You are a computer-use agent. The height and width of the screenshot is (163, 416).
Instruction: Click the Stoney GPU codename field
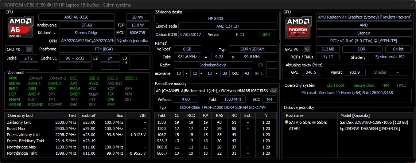pos(364,33)
